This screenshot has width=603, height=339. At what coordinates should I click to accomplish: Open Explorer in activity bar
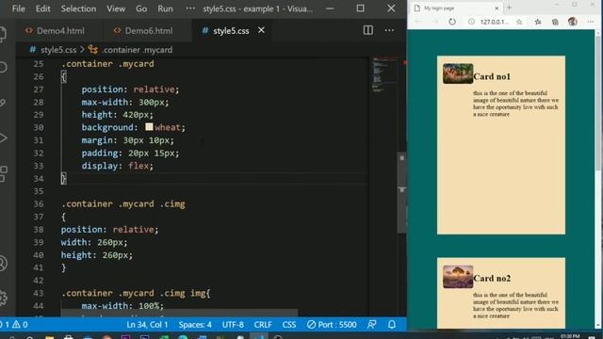point(3,34)
